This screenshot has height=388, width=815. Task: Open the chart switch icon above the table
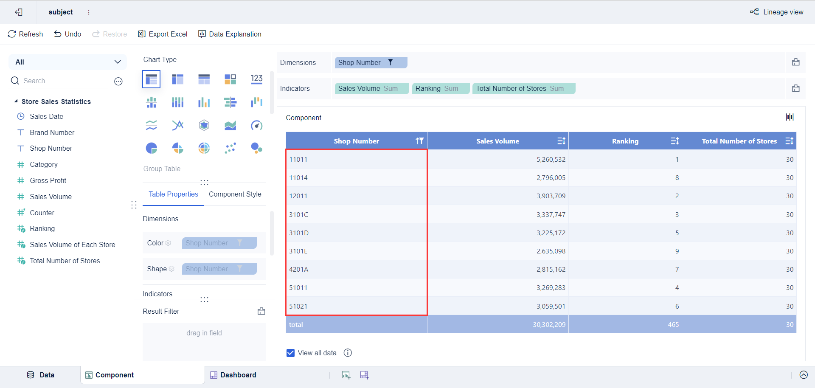[x=790, y=117]
